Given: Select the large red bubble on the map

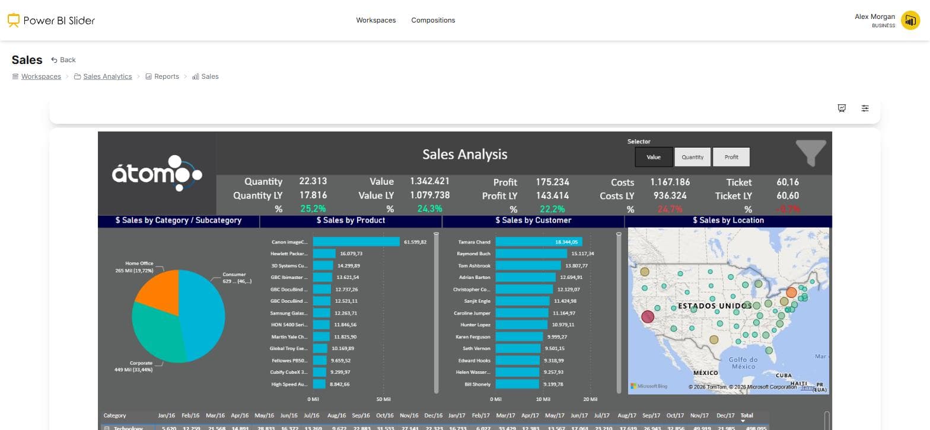Looking at the screenshot, I should 648,317.
